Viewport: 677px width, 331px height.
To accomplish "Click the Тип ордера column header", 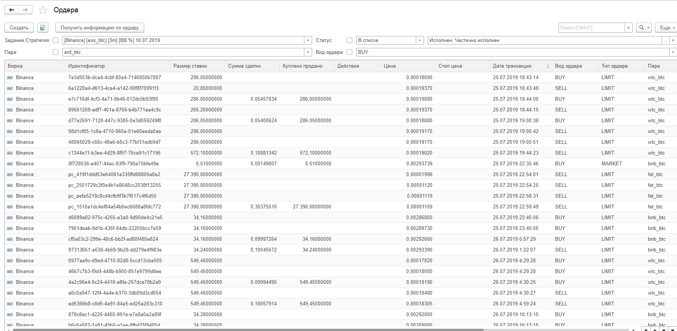I will (622, 66).
